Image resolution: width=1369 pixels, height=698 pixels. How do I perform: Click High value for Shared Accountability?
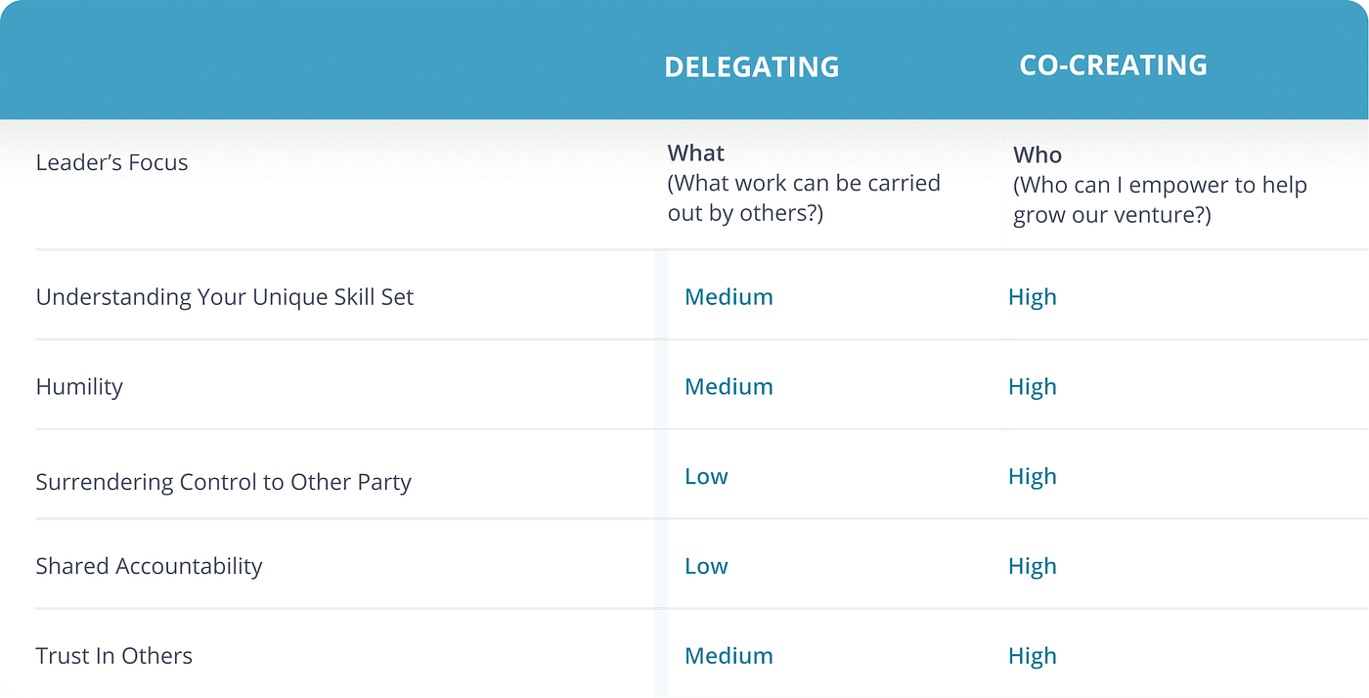coord(1033,566)
